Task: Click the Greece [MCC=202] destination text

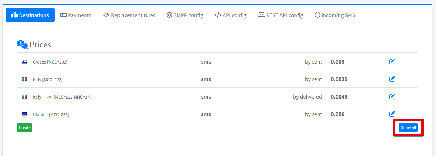Action: coord(50,62)
